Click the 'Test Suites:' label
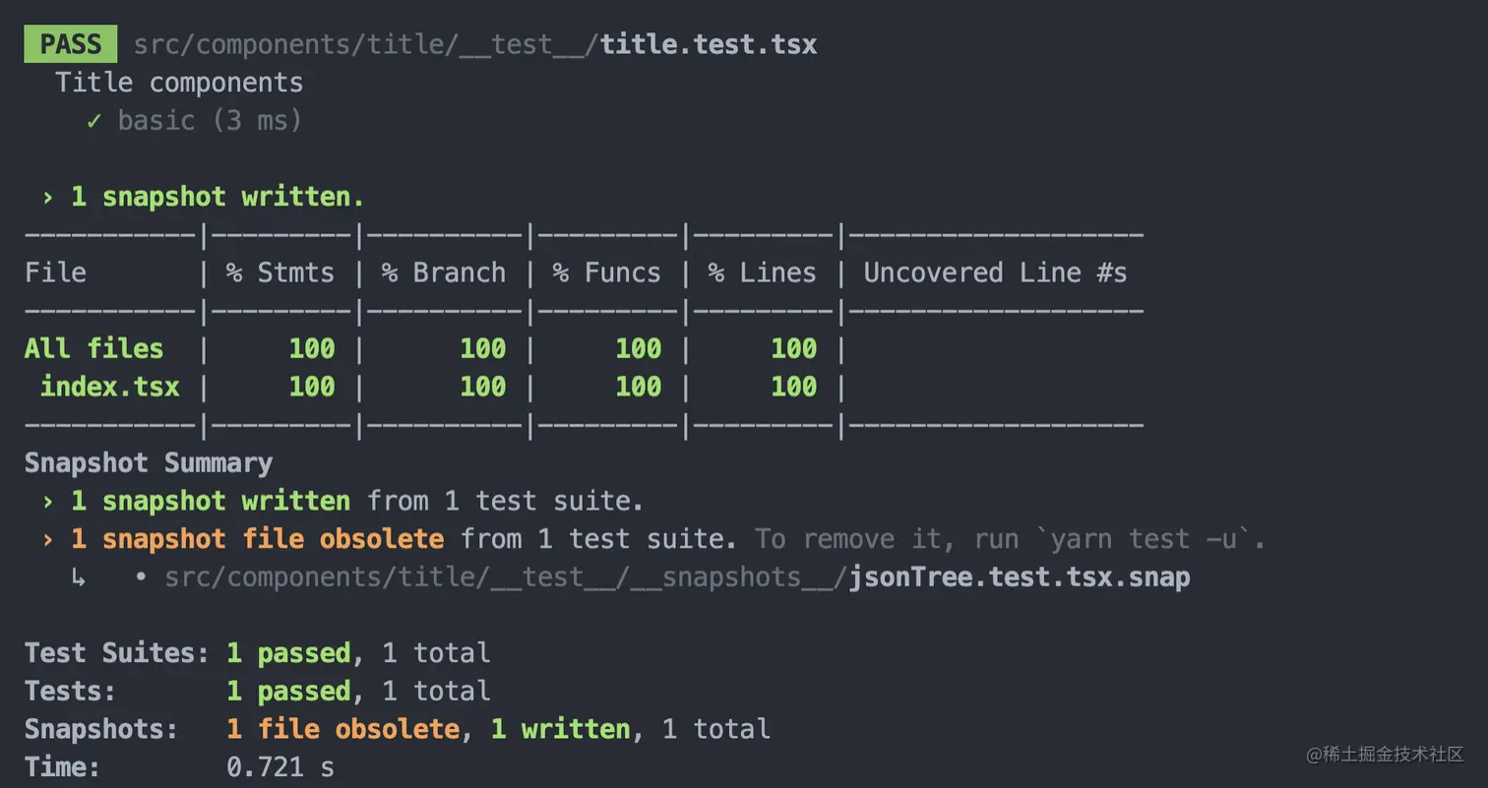The height and width of the screenshot is (788, 1488). 117,653
